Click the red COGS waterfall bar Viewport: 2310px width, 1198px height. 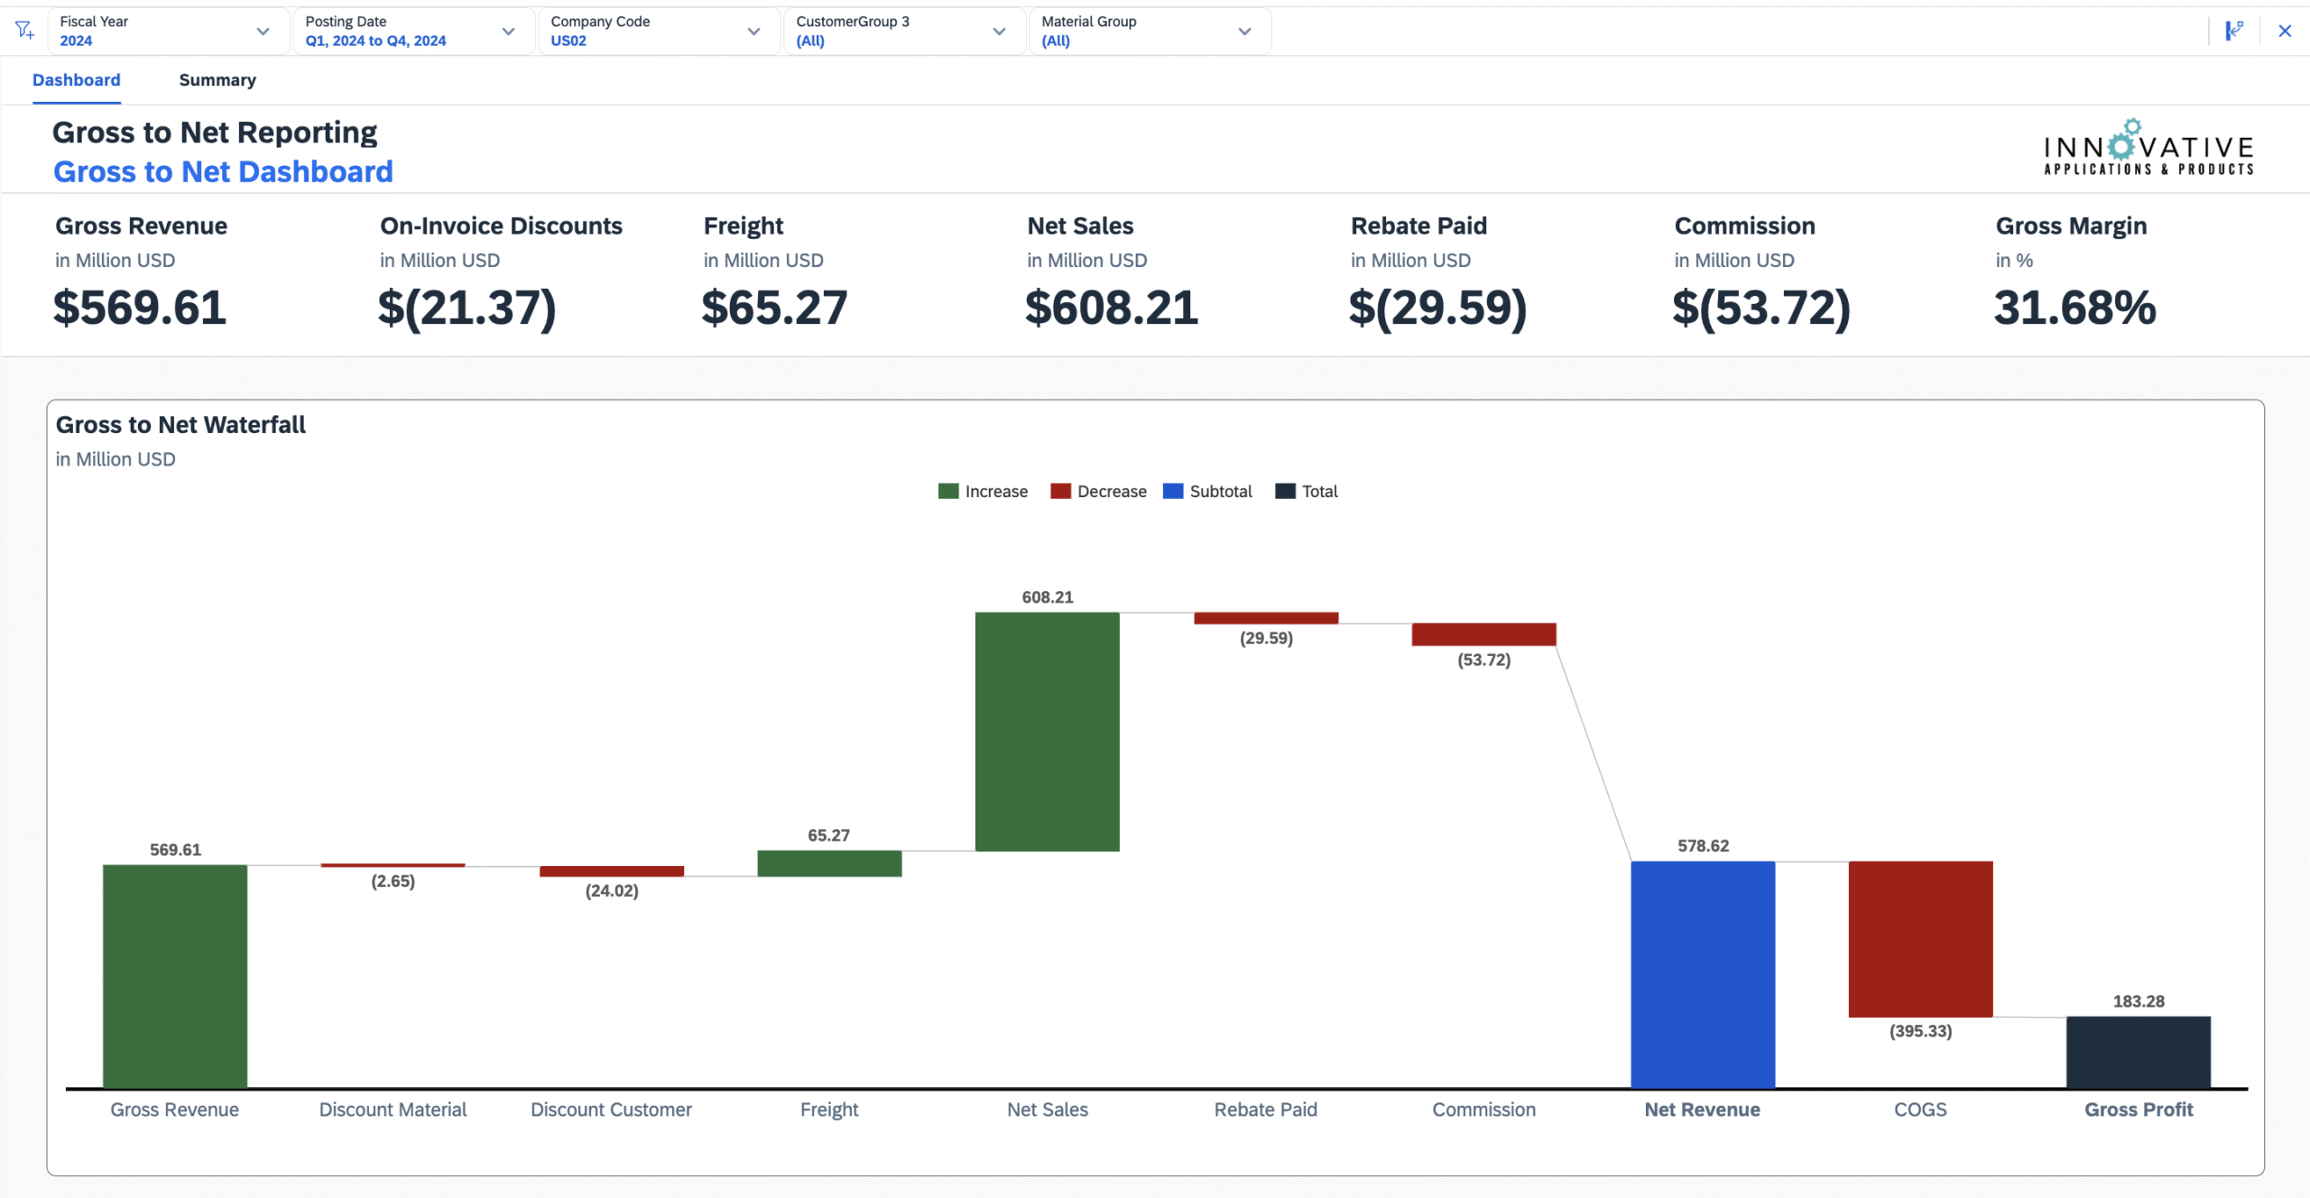pyautogui.click(x=1920, y=938)
